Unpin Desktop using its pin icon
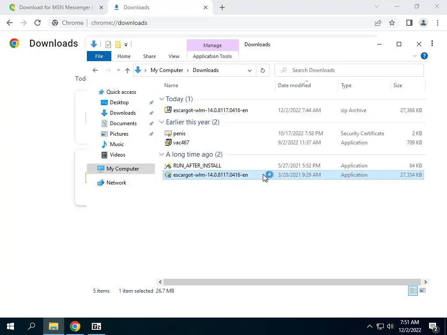 pyautogui.click(x=151, y=103)
